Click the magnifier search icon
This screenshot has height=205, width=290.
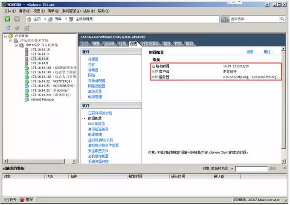pos(282,19)
